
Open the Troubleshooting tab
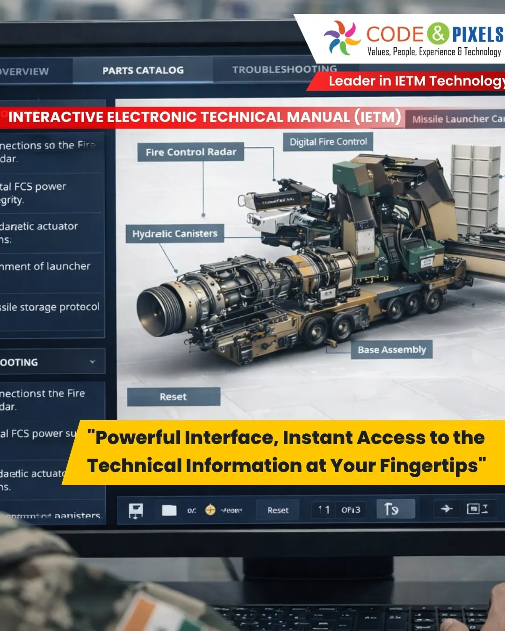284,70
